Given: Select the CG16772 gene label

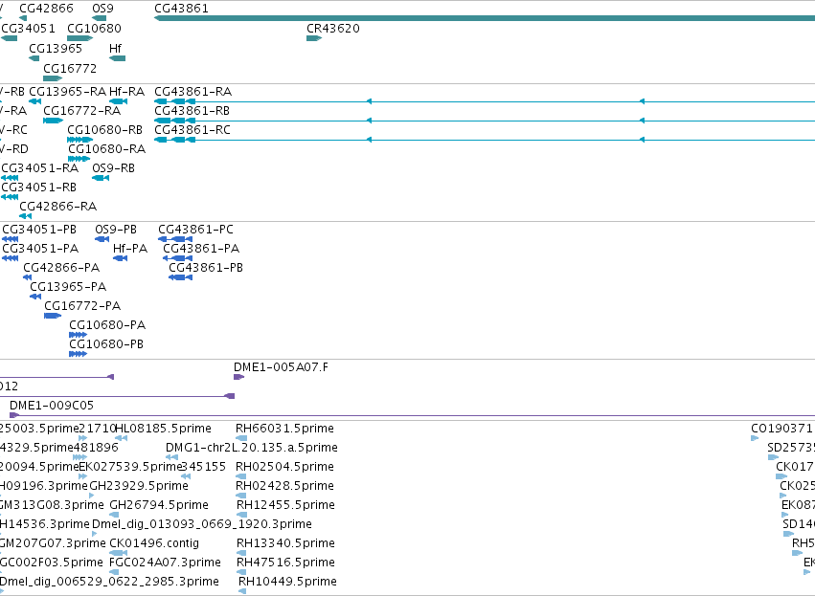Looking at the screenshot, I should tap(70, 69).
